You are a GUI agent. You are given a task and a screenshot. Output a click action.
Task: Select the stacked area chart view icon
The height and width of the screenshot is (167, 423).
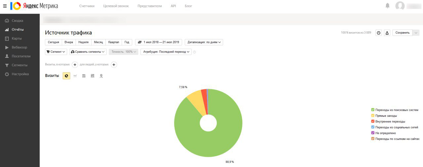tap(84, 76)
